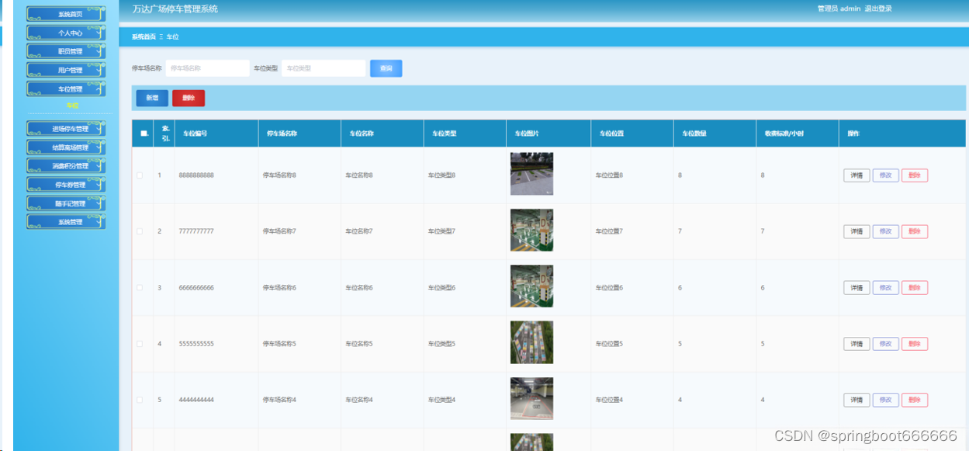Open the parking image thumbnail in row 8888888888
The height and width of the screenshot is (451, 969).
[531, 174]
